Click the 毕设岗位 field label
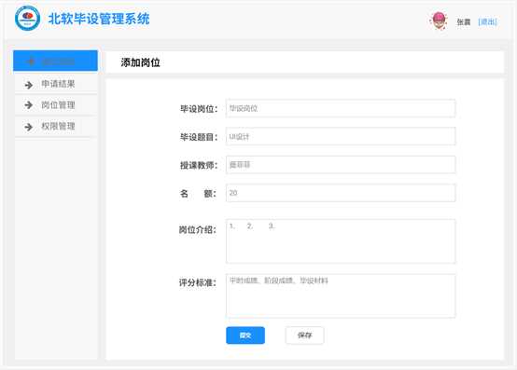 pos(199,109)
